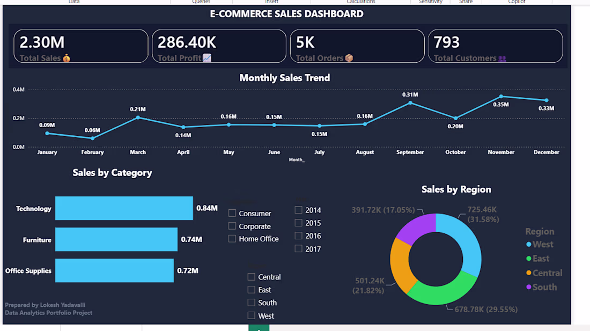Check the Corporate segment checkbox
The width and height of the screenshot is (590, 331).
point(232,226)
